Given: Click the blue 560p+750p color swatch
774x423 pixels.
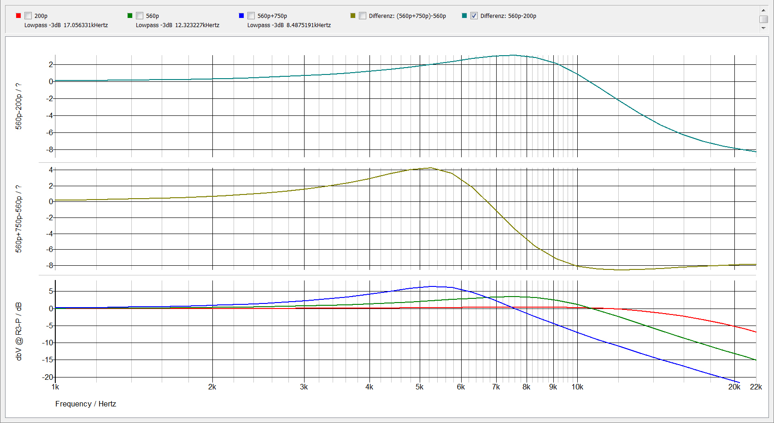Looking at the screenshot, I should pyautogui.click(x=241, y=16).
